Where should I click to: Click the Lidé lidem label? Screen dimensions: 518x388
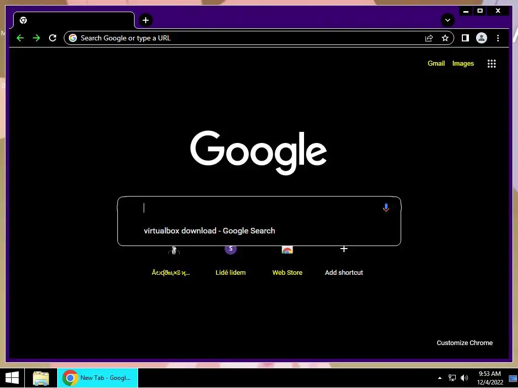pos(231,272)
